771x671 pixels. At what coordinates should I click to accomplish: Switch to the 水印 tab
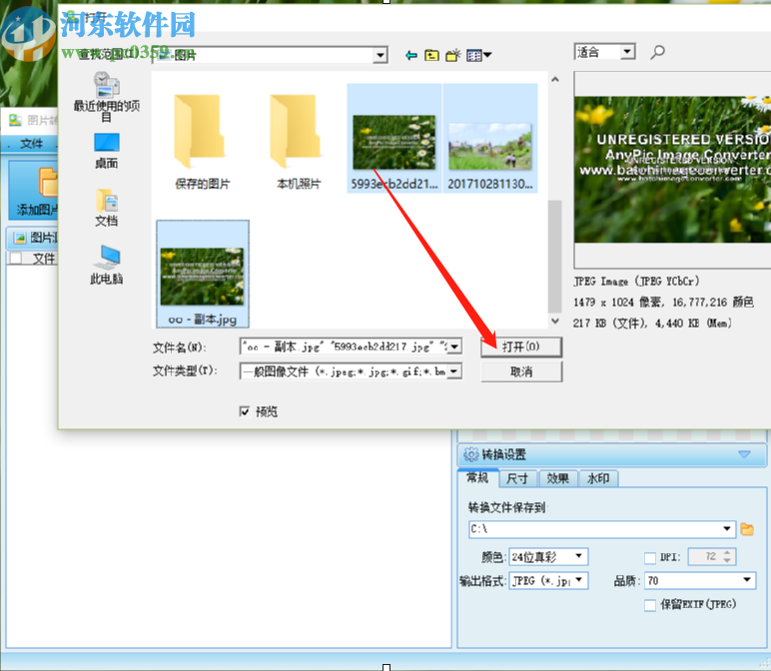(x=598, y=478)
